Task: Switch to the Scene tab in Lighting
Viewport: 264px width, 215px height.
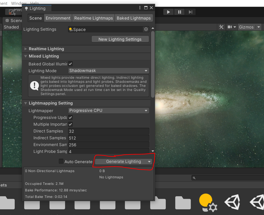Action: pyautogui.click(x=36, y=18)
